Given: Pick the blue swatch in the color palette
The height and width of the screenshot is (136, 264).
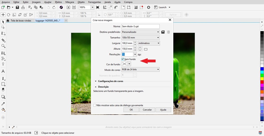Looking at the screenshot, I should pyautogui.click(x=262, y=69).
